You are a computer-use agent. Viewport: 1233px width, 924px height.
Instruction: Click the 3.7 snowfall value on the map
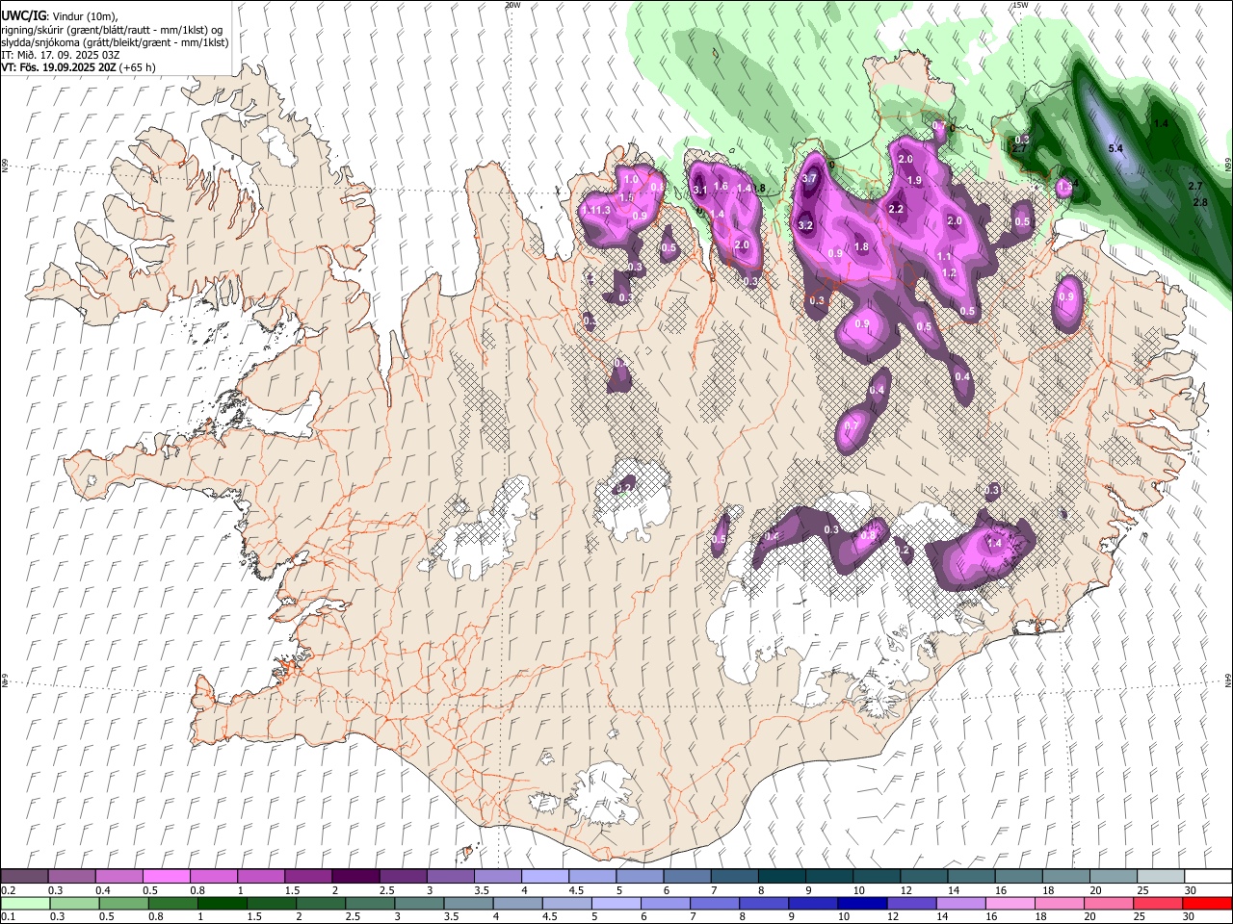pos(809,178)
